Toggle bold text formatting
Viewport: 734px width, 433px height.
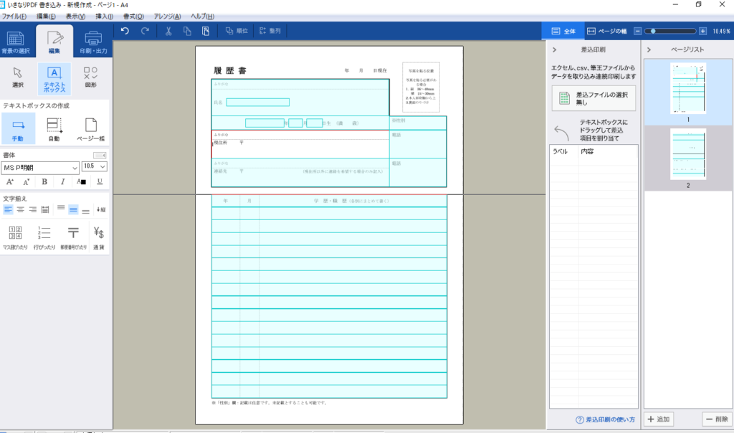[x=44, y=181]
